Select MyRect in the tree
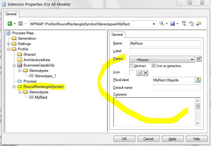The width and height of the screenshot is (211, 146). coord(41,97)
